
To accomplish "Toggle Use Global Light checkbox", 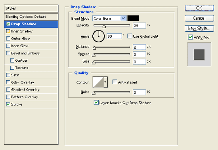I will coord(130,36).
